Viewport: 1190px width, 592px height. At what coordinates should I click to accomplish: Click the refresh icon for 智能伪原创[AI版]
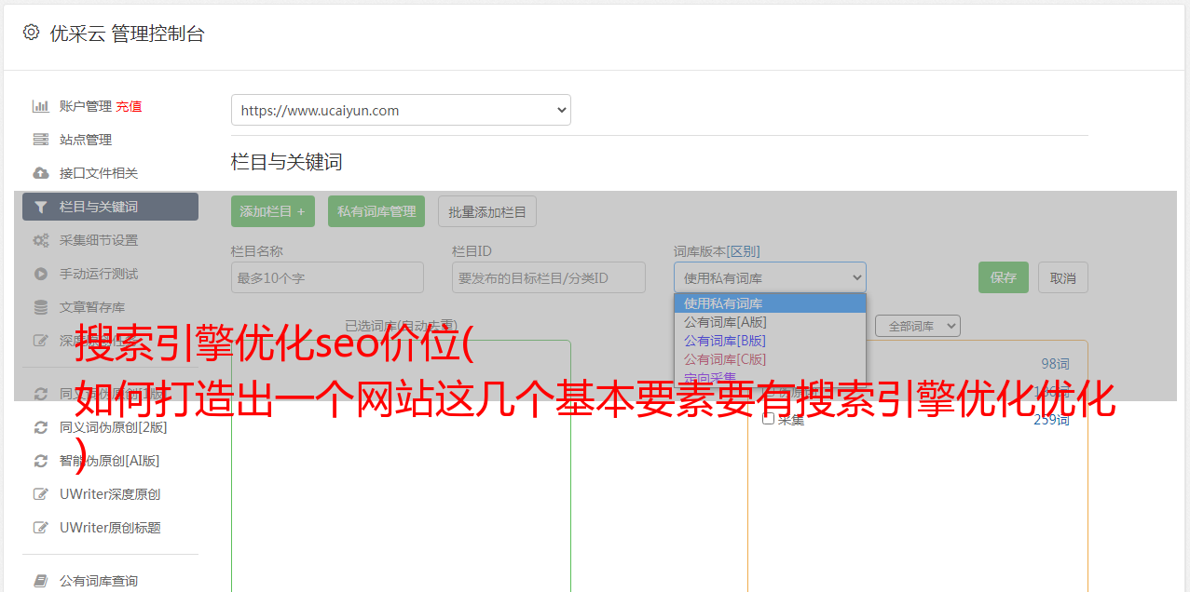click(x=41, y=461)
